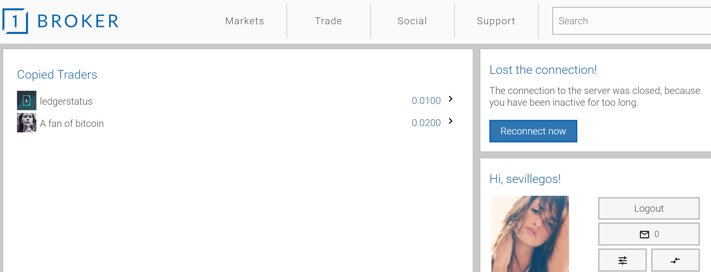This screenshot has height=272, width=711.
Task: Open the ledgerstatus trader name link
Action: (66, 101)
